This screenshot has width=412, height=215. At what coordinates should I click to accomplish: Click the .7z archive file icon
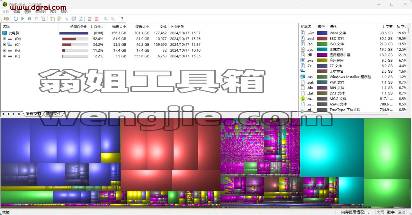click(x=303, y=66)
